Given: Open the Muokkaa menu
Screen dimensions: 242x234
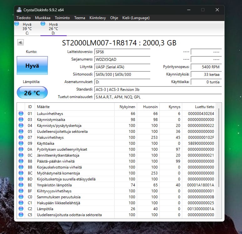Looking at the screenshot, I should (x=43, y=18).
